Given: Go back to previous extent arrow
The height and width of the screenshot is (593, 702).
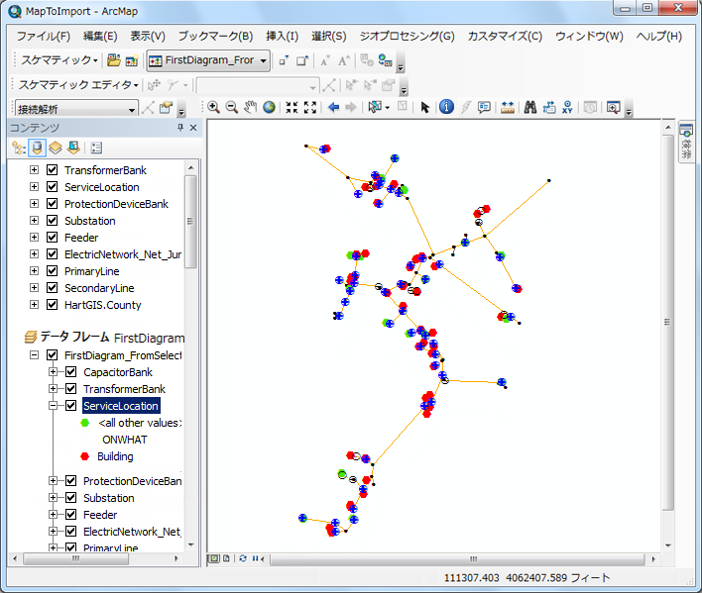Looking at the screenshot, I should [x=333, y=107].
